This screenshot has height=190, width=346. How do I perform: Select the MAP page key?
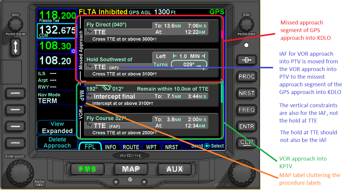[131, 169]
